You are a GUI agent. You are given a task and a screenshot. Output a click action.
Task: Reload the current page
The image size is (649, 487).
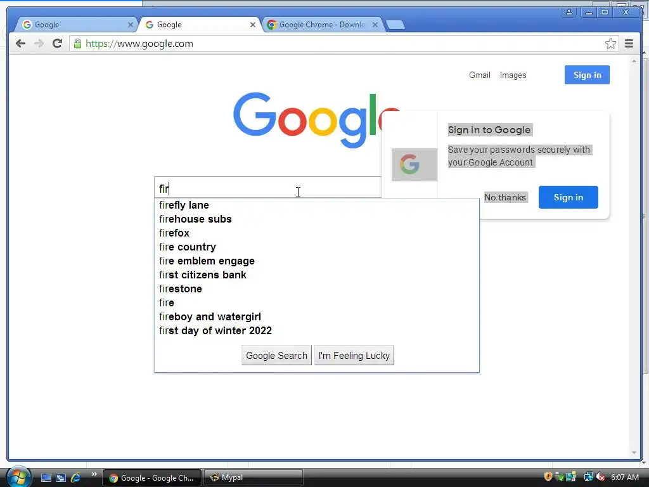pyautogui.click(x=58, y=44)
